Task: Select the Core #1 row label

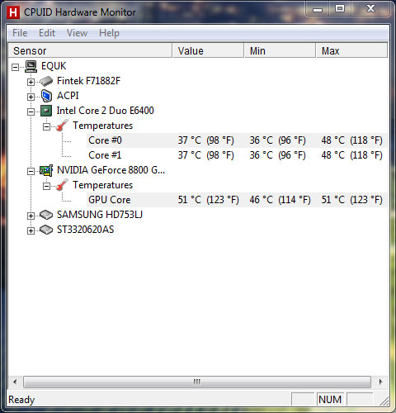Action: (105, 155)
